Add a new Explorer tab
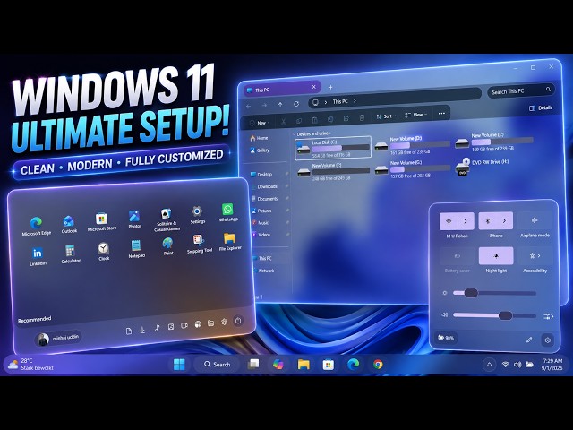Screen dimensions: 573x430 point(330,87)
